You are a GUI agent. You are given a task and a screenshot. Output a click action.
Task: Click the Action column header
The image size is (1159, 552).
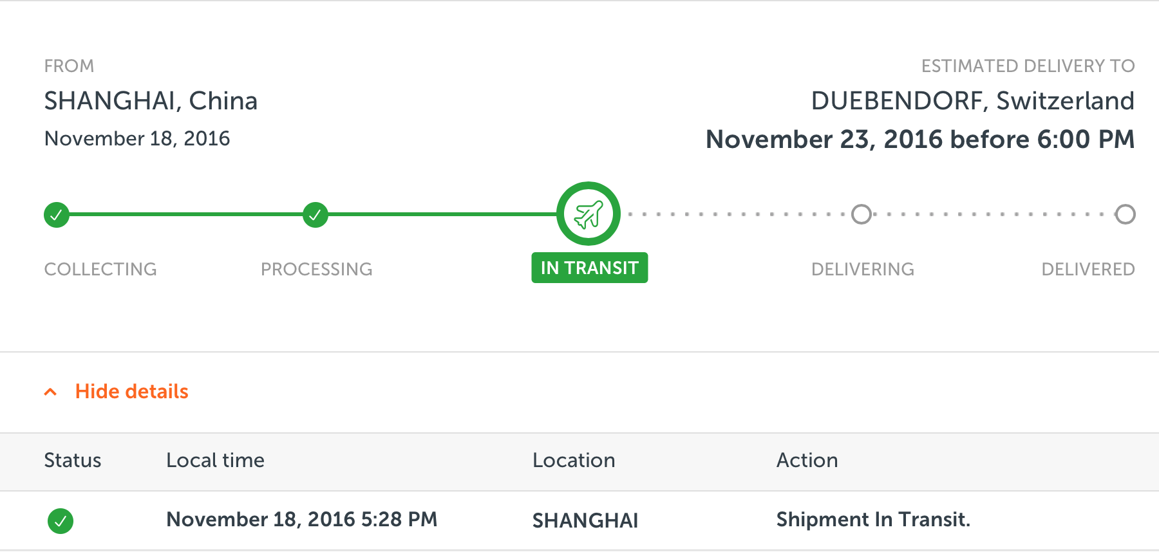pos(807,460)
